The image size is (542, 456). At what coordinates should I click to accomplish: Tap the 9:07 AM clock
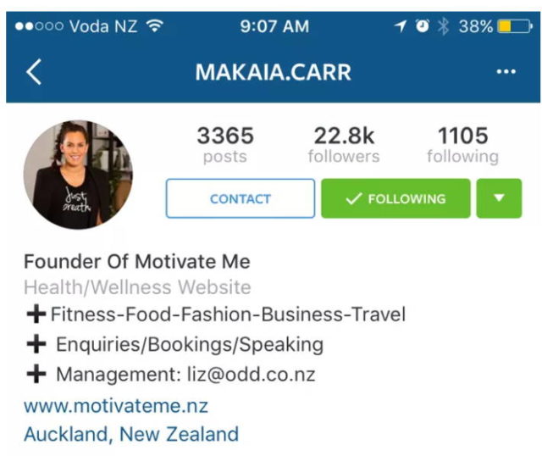274,26
